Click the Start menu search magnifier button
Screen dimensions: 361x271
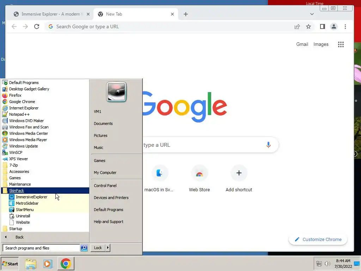(84, 248)
